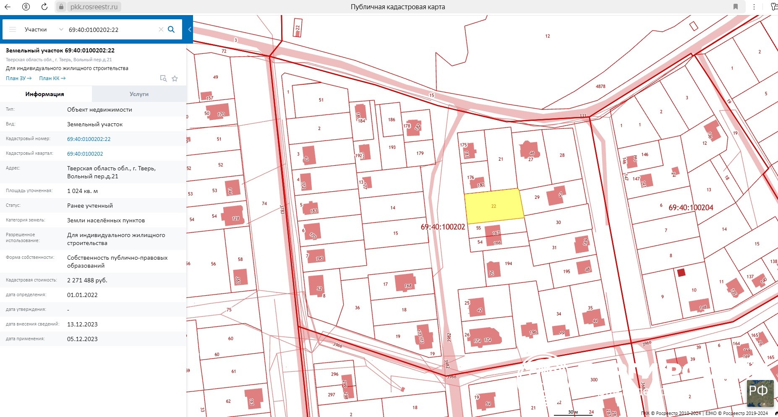
Task: Toggle the bookmark icon in address bar
Action: [x=736, y=7]
